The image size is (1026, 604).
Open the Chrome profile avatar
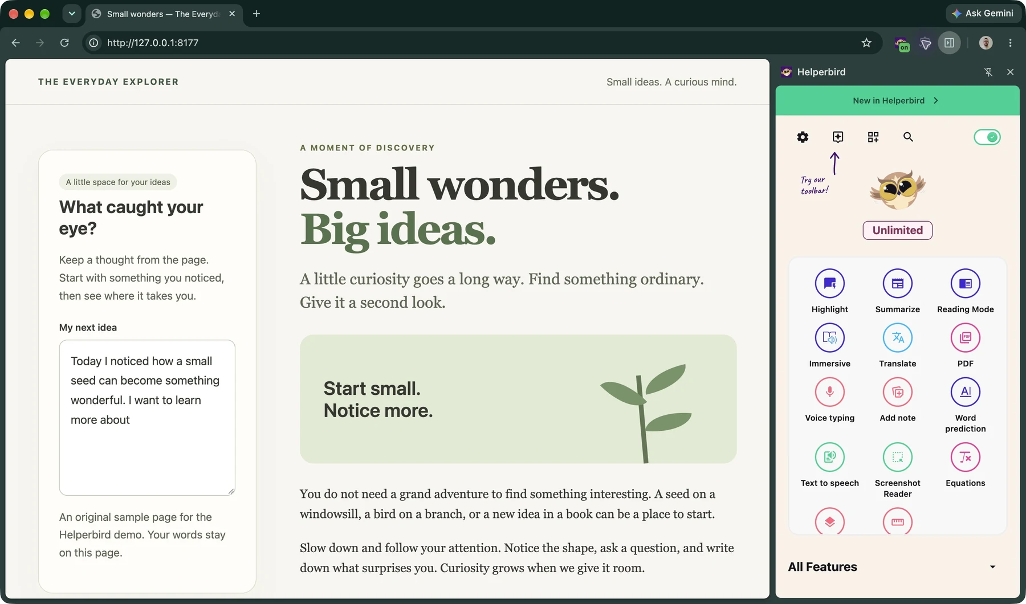coord(986,43)
